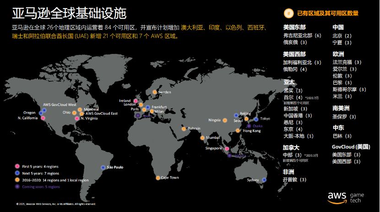
Task: Select the Cape Town orange marker
Action: pos(158,178)
